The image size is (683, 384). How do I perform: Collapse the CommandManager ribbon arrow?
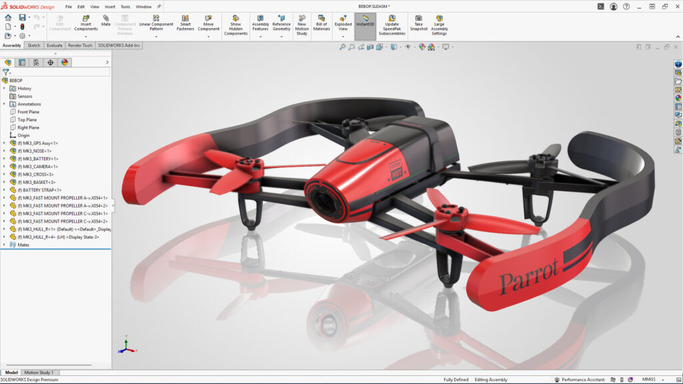[x=678, y=37]
